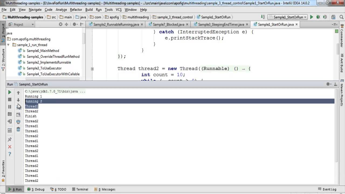Switch to Sample3_SleepingEndTimer.java tab

click(221, 24)
